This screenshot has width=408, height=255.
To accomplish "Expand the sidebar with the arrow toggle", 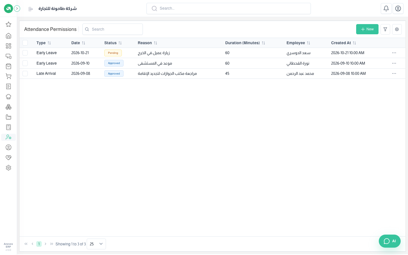I will [17, 8].
